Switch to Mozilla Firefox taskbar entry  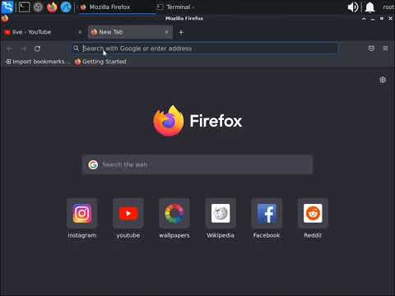pyautogui.click(x=117, y=7)
